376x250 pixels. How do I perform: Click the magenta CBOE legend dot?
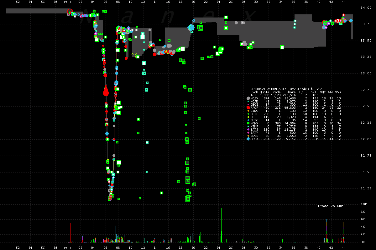(248, 104)
